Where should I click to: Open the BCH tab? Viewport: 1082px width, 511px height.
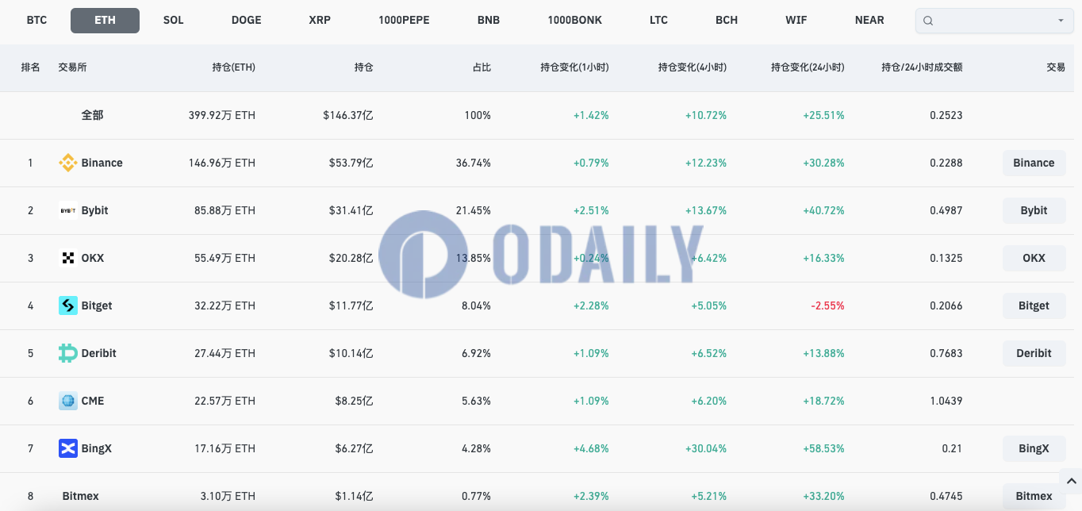click(x=727, y=20)
